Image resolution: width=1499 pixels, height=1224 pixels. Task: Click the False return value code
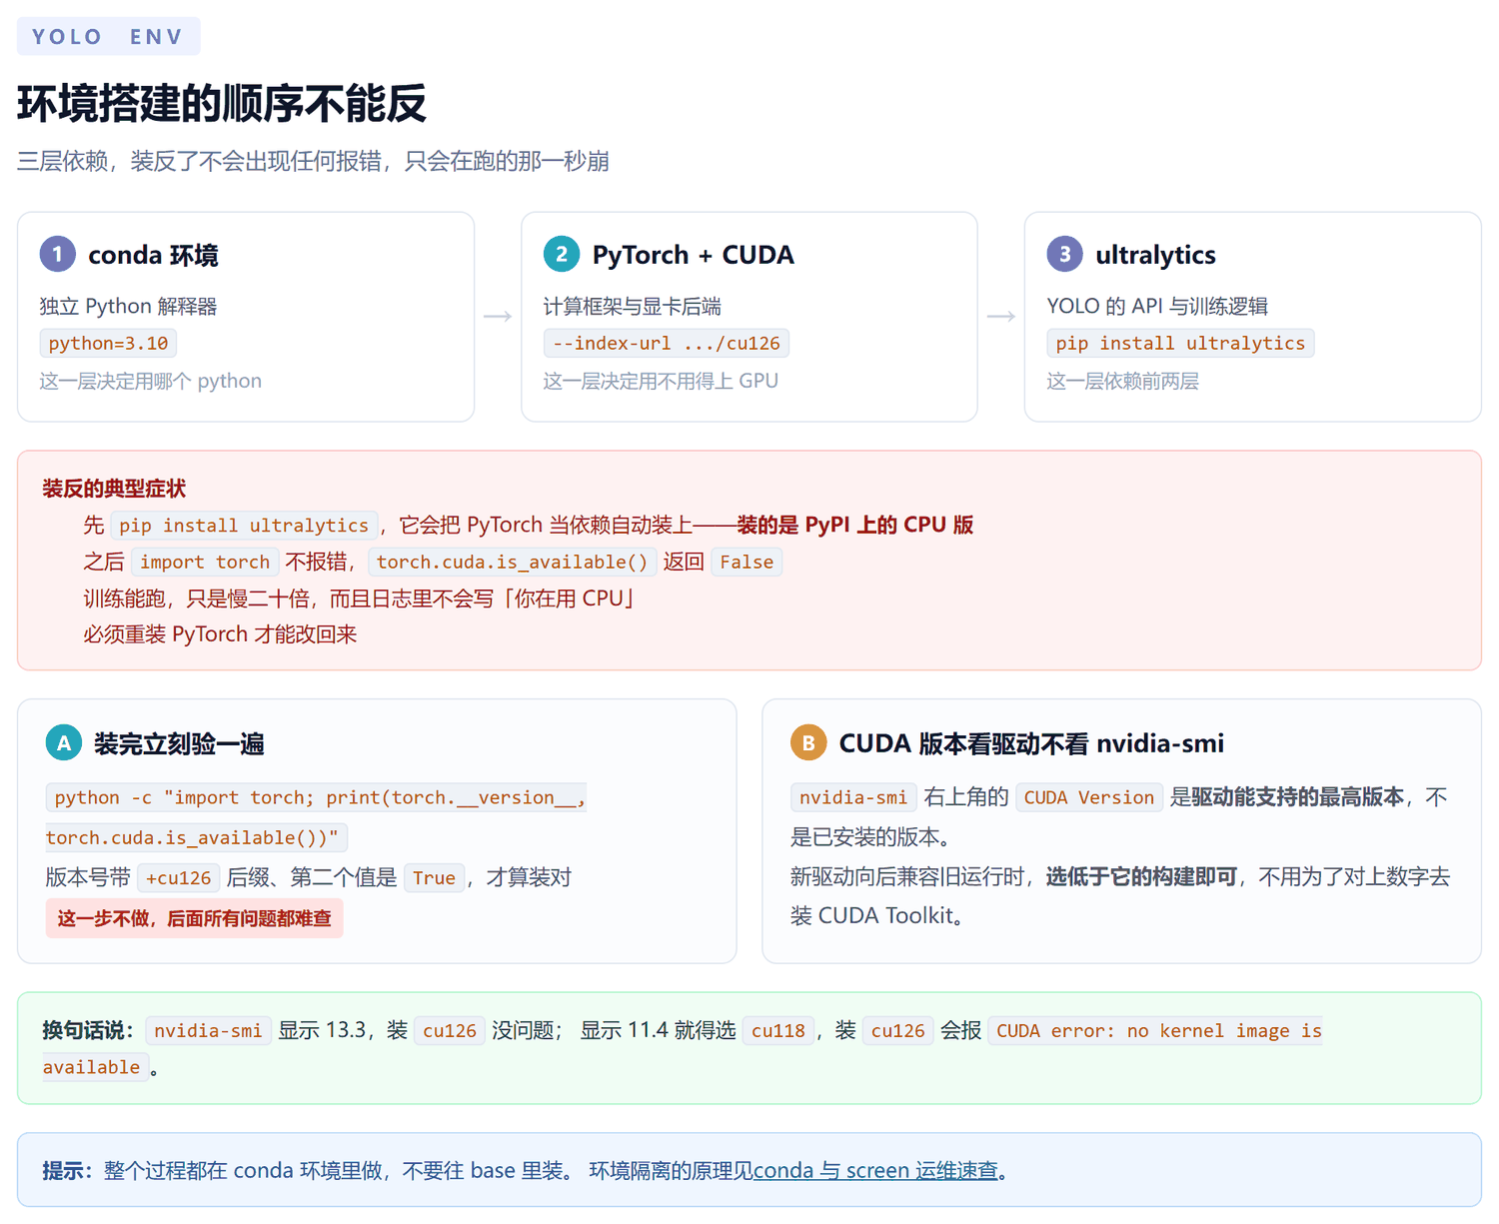coord(747,562)
